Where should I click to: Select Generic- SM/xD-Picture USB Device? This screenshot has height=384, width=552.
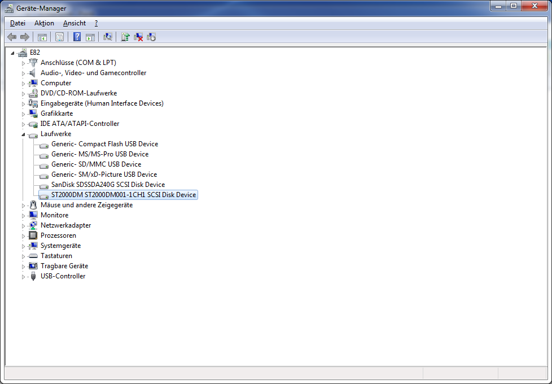(104, 174)
